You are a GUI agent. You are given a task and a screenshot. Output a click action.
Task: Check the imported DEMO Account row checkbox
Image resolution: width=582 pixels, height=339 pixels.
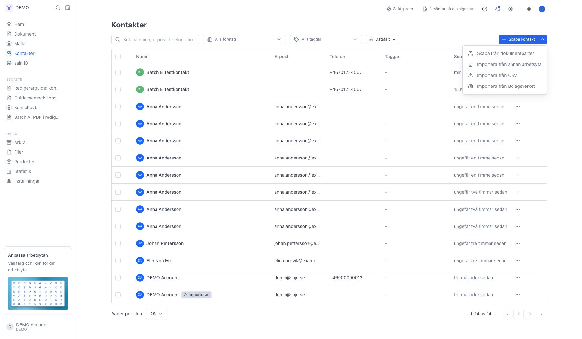click(118, 295)
